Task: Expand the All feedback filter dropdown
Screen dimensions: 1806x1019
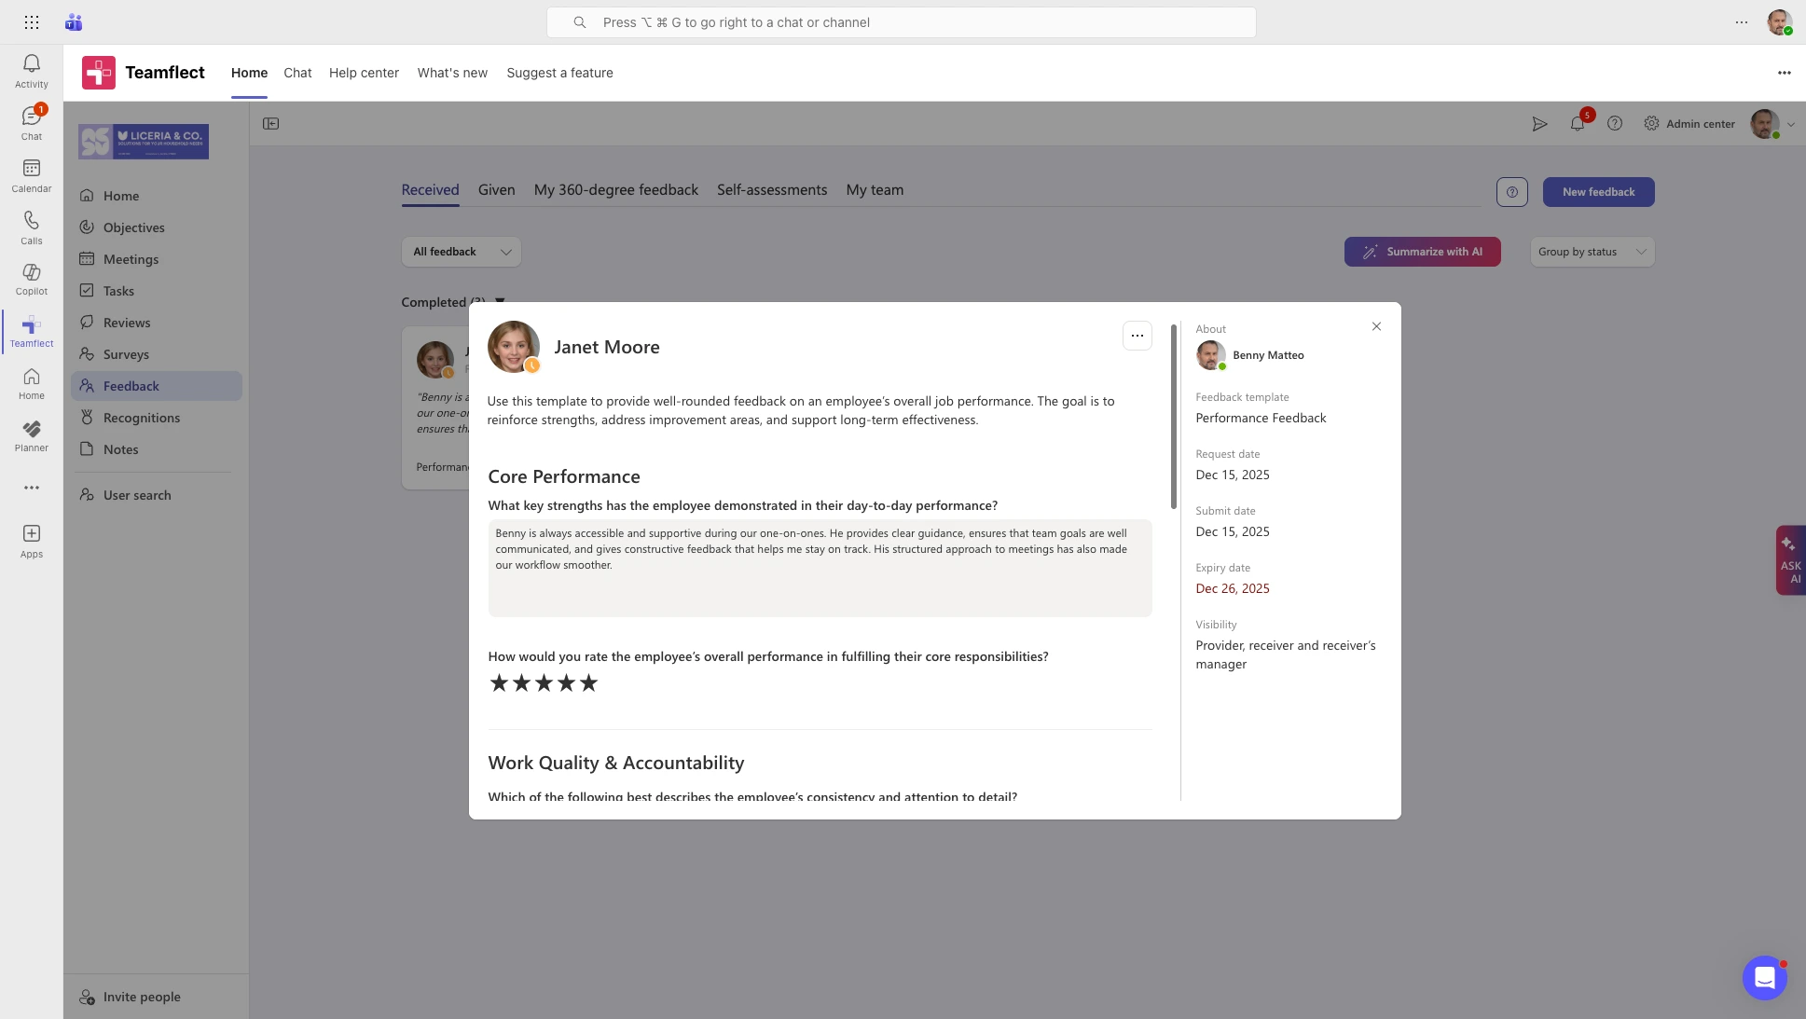Action: 462,252
